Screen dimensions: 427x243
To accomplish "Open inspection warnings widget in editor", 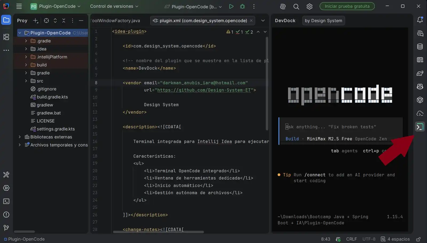I will 240,32.
